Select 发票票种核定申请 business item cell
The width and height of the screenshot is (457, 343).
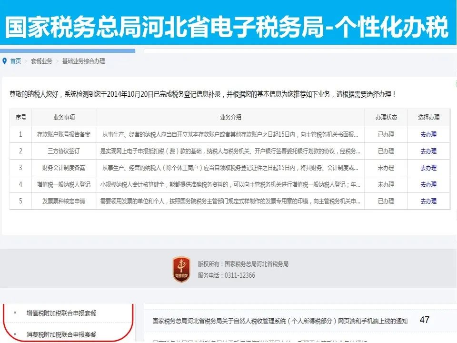[x=63, y=201]
